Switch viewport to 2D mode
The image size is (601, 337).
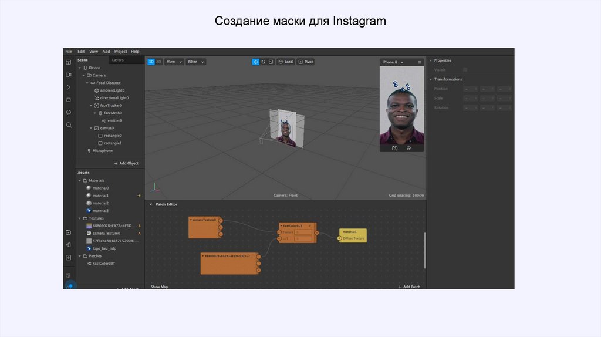(x=158, y=62)
